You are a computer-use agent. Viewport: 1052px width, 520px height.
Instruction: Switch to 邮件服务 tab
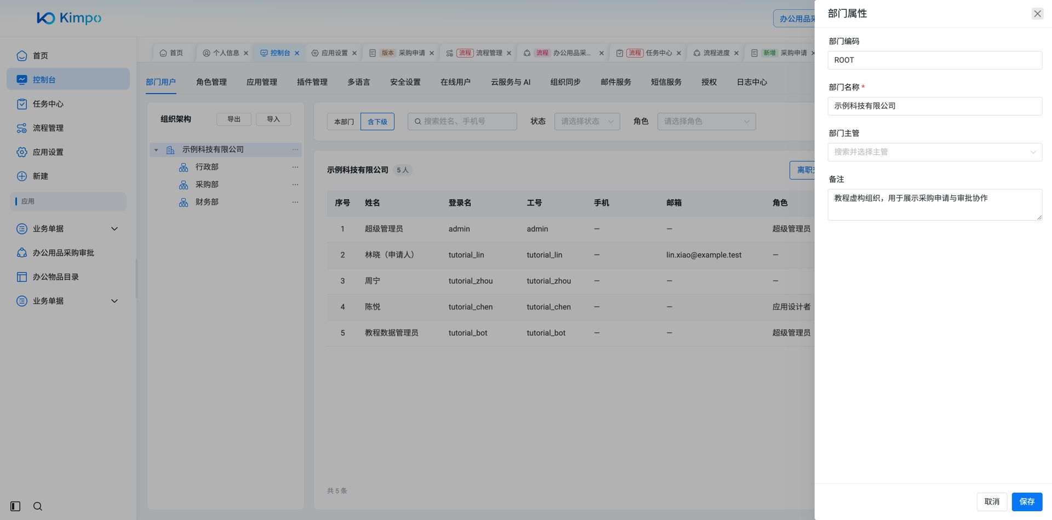coord(616,82)
